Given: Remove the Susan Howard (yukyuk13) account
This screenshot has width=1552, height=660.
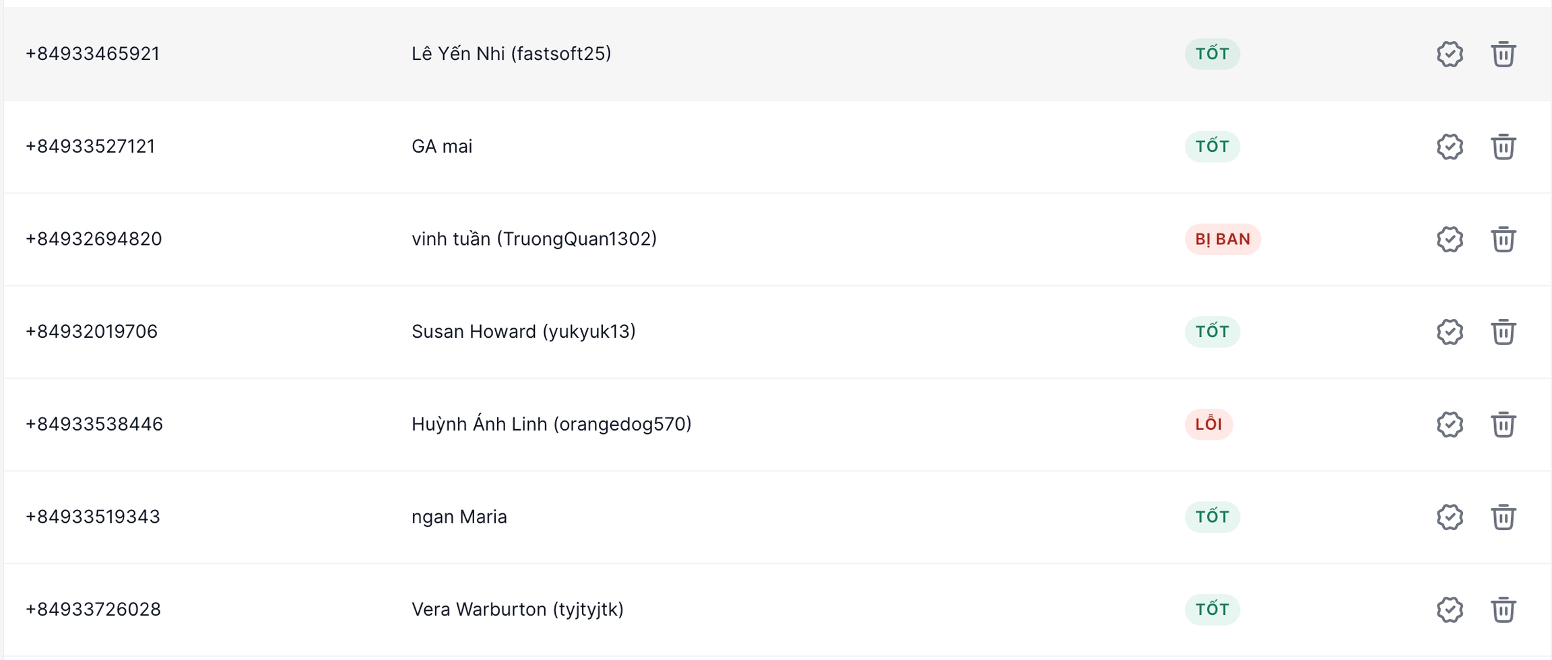Looking at the screenshot, I should (1503, 332).
